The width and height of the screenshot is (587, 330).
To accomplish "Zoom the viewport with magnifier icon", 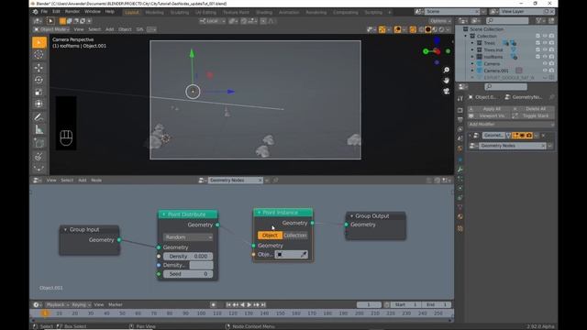I will 447,71.
